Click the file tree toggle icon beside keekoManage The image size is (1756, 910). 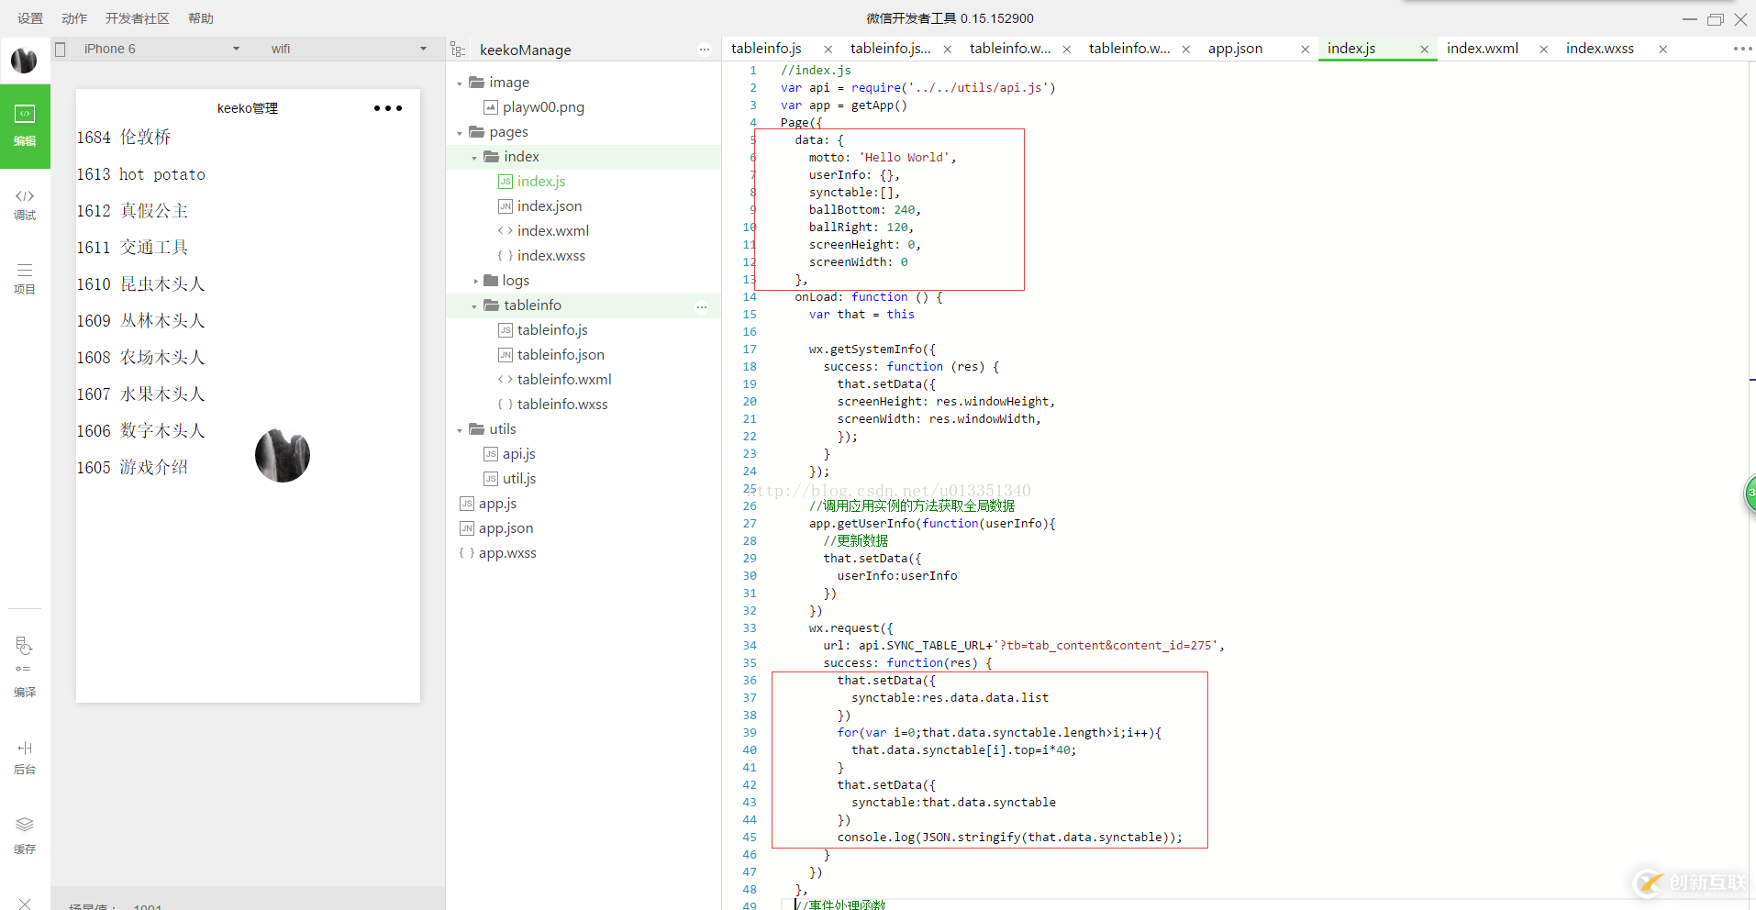pyautogui.click(x=458, y=50)
